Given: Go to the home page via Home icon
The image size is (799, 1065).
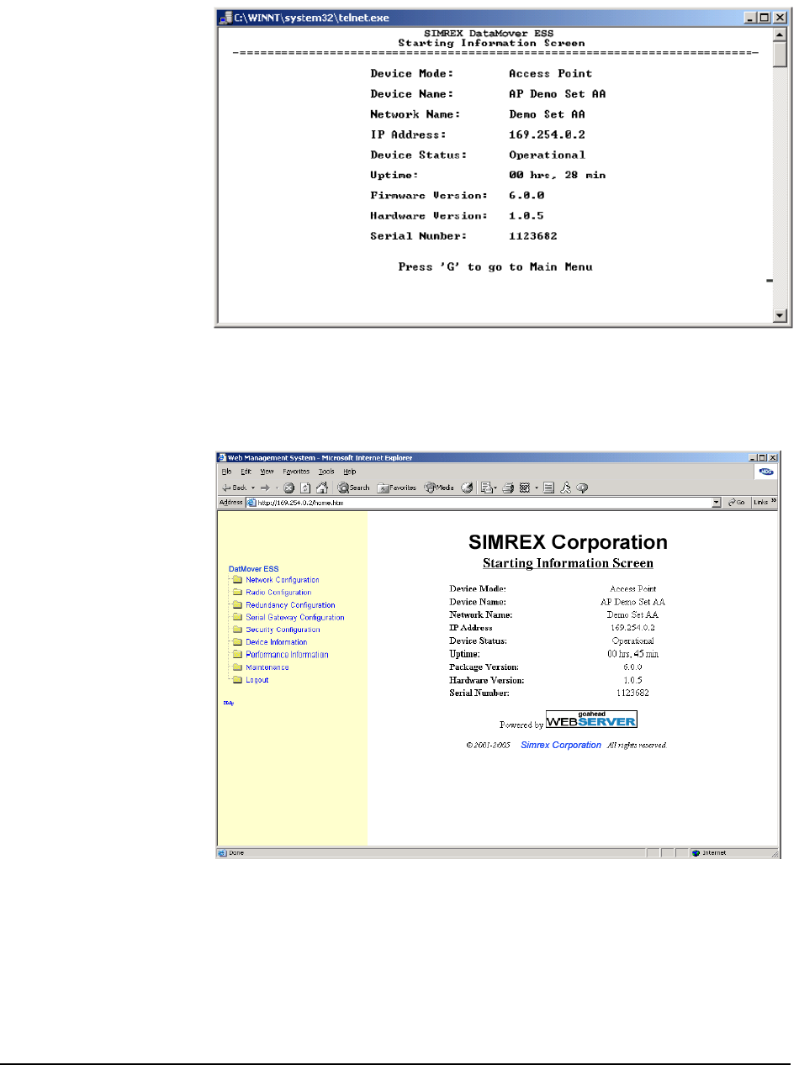Looking at the screenshot, I should pyautogui.click(x=322, y=488).
